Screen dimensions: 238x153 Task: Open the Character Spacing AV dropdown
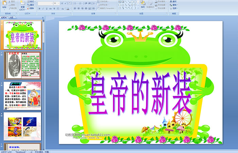pyautogui.click(x=58, y=9)
